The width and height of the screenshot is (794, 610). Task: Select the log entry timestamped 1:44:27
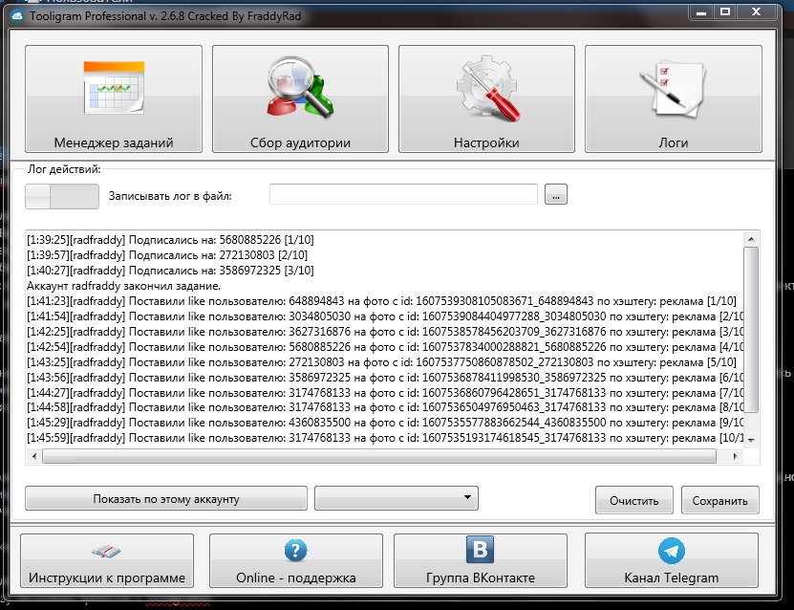[385, 393]
